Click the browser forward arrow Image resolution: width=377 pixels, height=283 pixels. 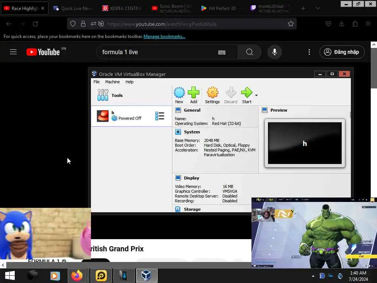(22, 24)
